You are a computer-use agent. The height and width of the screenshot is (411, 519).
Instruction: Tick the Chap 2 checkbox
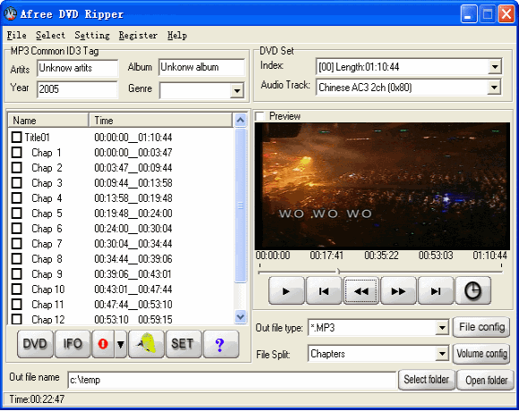pyautogui.click(x=16, y=167)
